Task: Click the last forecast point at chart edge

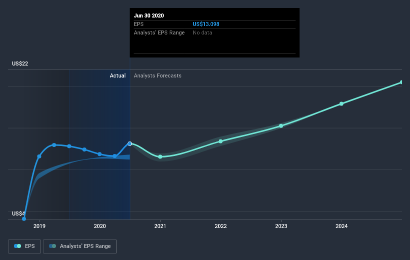Action: click(401, 82)
